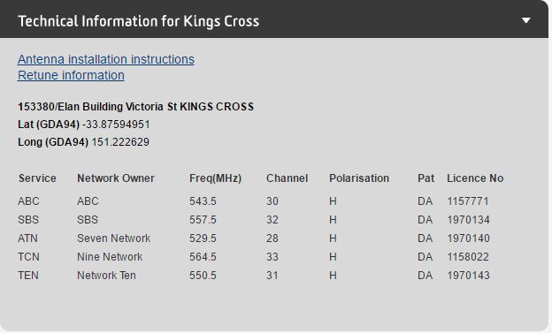552x333 pixels.
Task: Click licence number 1970143
Action: click(468, 276)
